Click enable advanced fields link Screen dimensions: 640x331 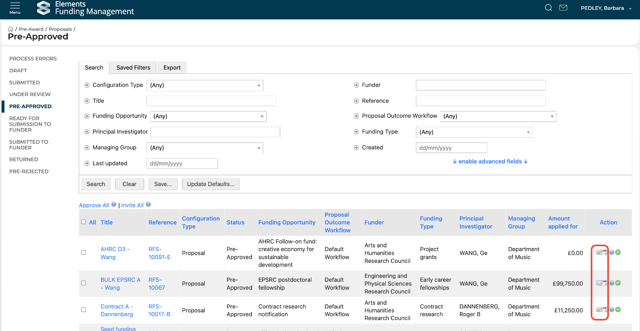490,161
